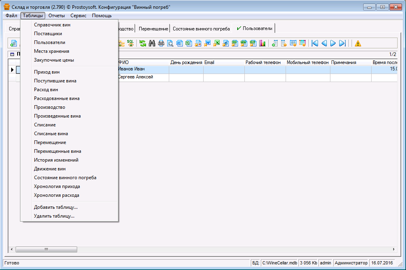Click the horizontal scrollbar right arrow
This screenshot has width=406, height=270.
tap(394, 249)
